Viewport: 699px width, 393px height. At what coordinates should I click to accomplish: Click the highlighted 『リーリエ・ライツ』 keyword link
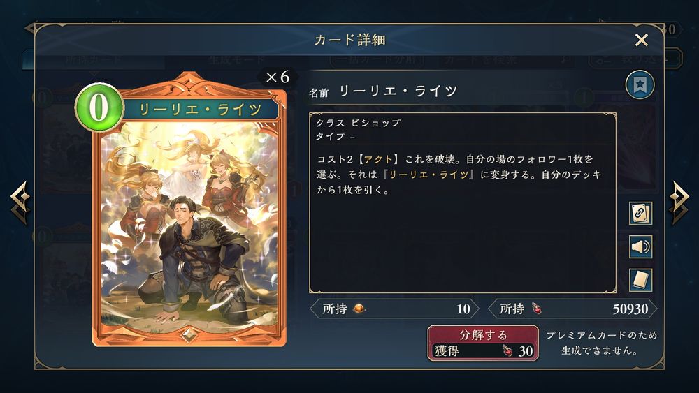point(428,175)
